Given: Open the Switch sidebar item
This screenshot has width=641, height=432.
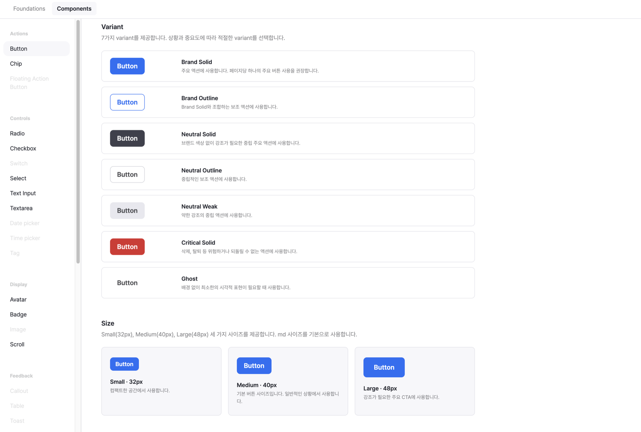Looking at the screenshot, I should pyautogui.click(x=36, y=163).
